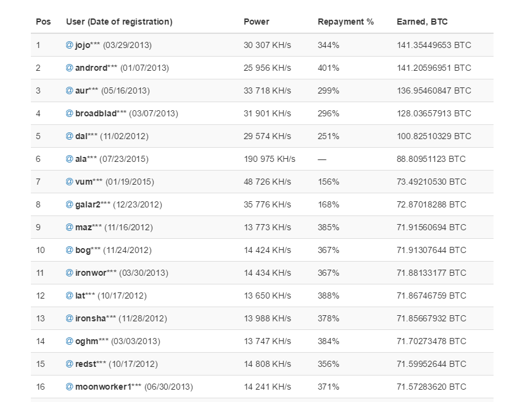This screenshot has width=517, height=402.
Task: Click the @ symbol beside vum***
Action: [x=70, y=182]
